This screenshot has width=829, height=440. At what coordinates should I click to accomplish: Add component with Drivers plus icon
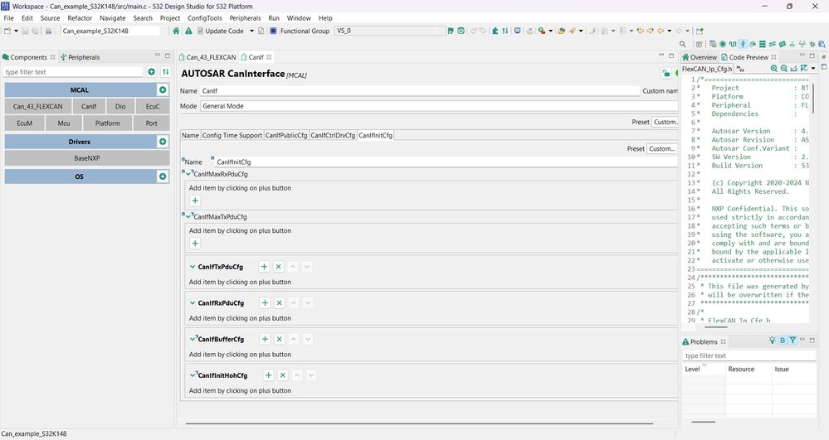click(163, 142)
